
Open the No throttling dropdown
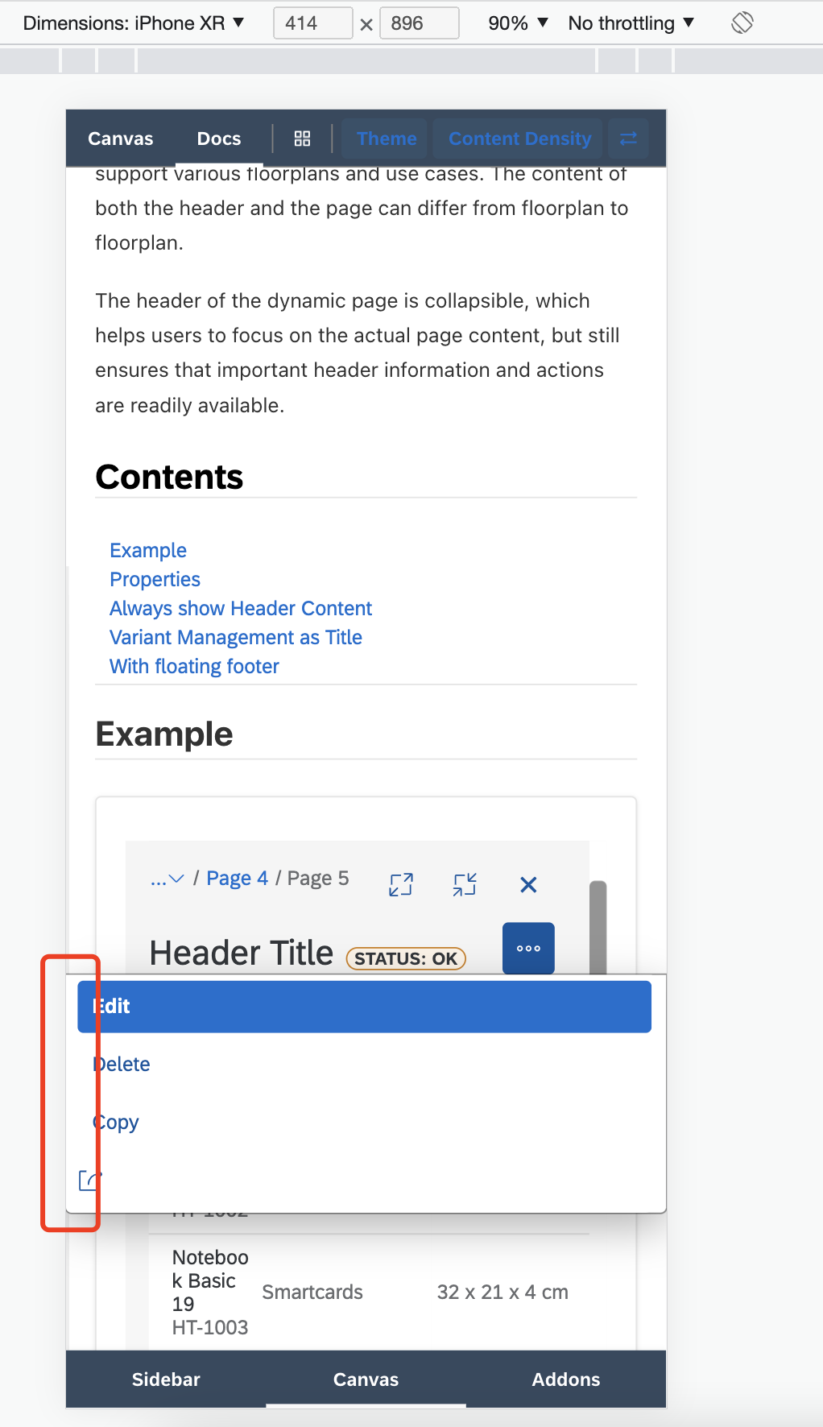631,23
